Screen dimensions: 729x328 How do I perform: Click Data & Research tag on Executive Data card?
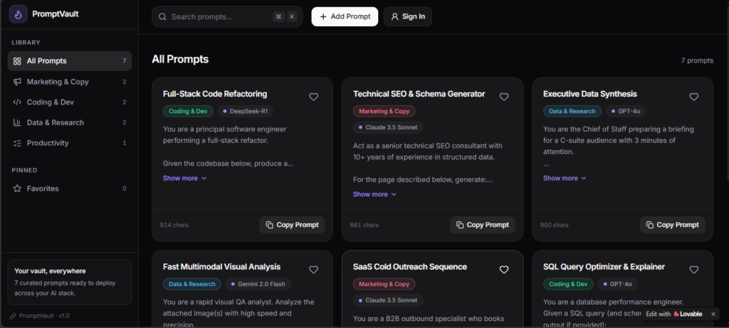click(572, 111)
